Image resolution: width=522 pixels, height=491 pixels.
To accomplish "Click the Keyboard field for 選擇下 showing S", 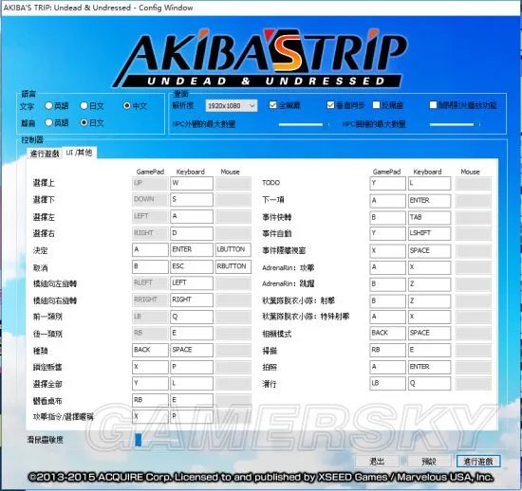I will pyautogui.click(x=192, y=199).
